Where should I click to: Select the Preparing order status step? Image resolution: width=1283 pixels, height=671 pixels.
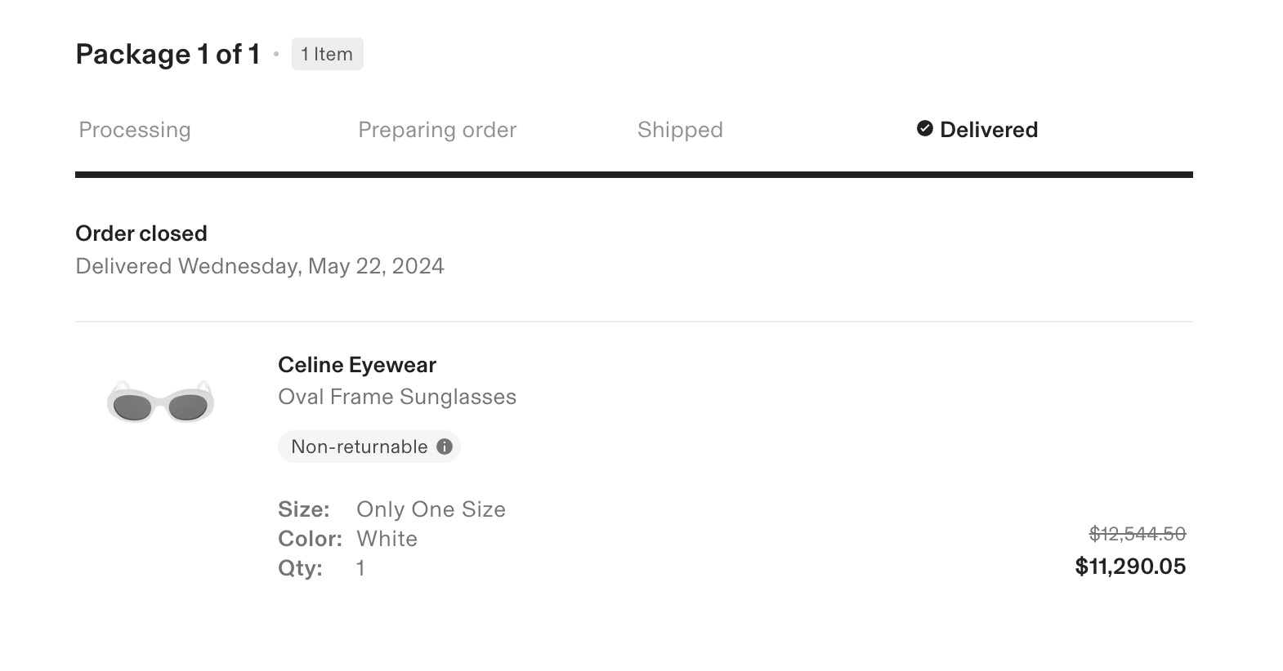437,130
